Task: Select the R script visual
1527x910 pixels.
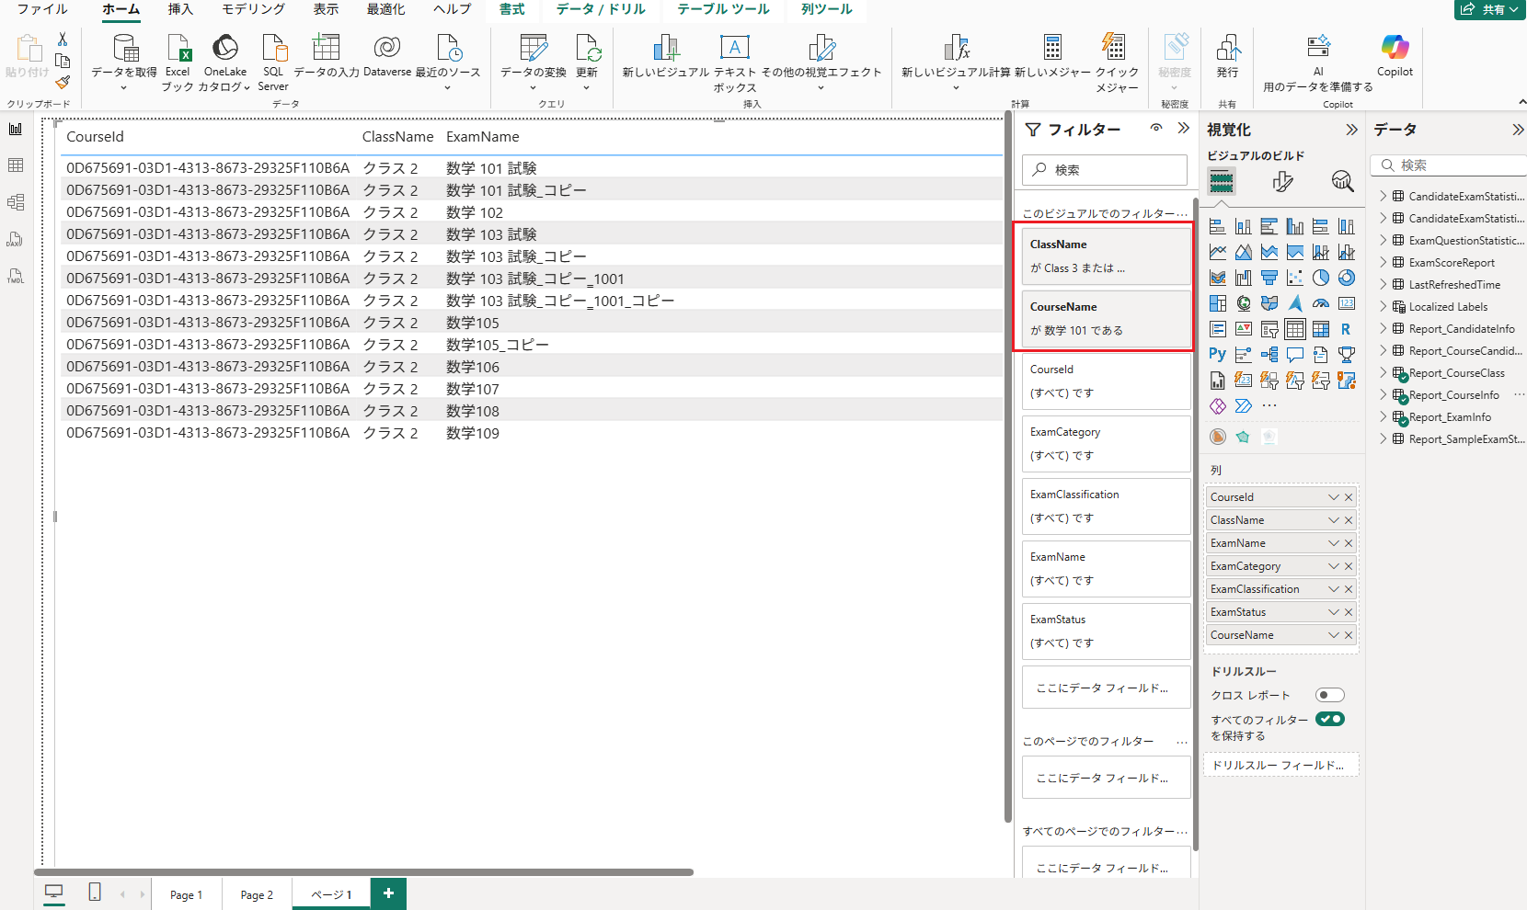Action: click(1347, 328)
